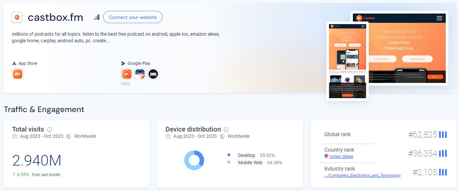The image size is (459, 191).
Task: Click the bars icon beside Country rank #36,354
Action: click(443, 153)
